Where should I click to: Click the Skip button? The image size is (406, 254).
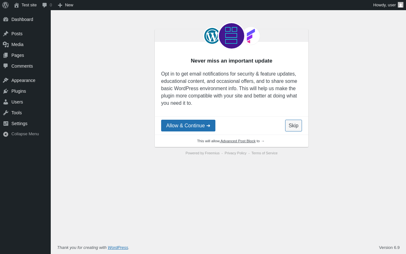(293, 126)
